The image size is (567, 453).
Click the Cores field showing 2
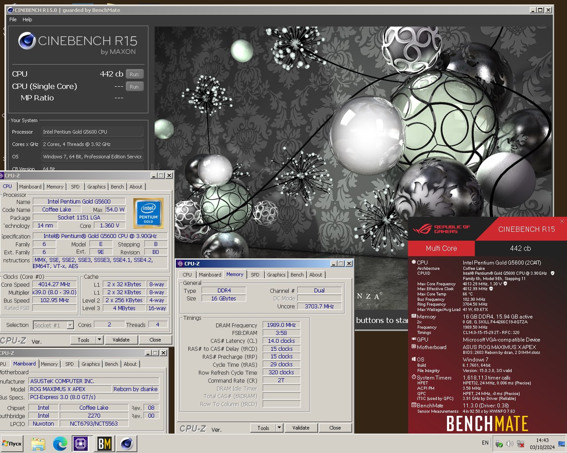click(109, 325)
